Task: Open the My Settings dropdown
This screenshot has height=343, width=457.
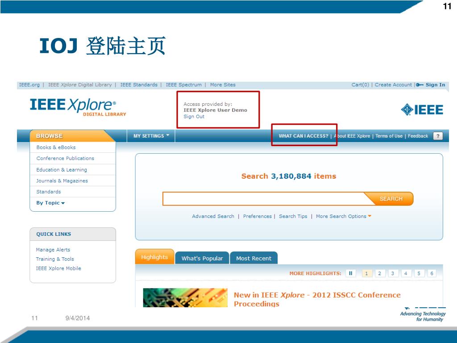Action: 151,136
